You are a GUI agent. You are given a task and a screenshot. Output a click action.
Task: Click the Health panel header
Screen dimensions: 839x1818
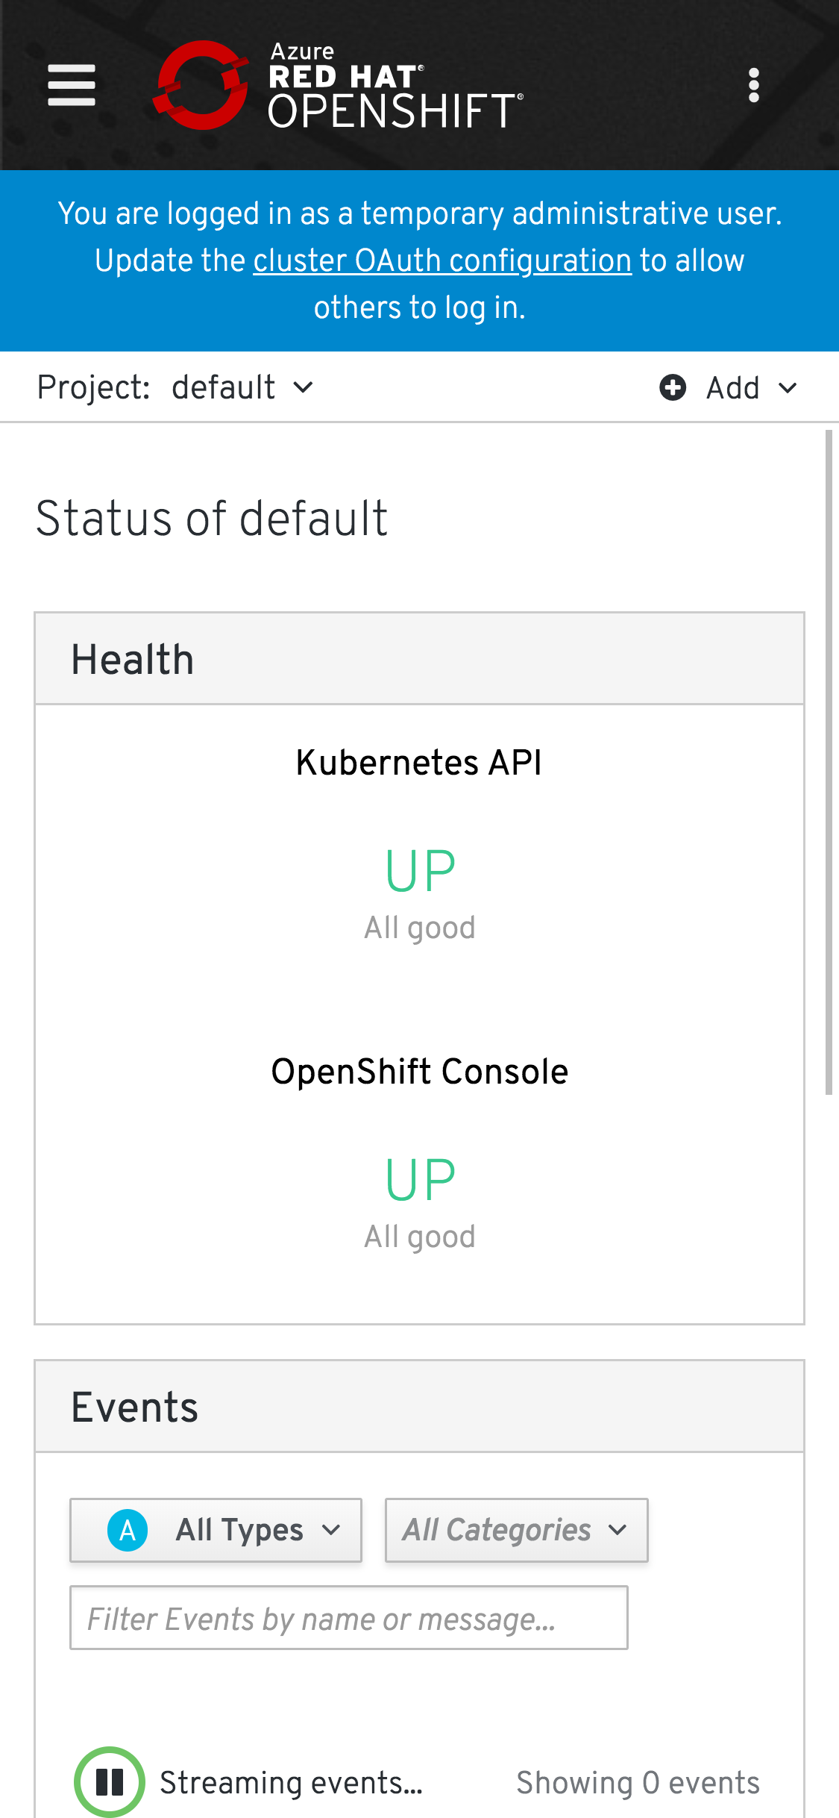(x=419, y=659)
